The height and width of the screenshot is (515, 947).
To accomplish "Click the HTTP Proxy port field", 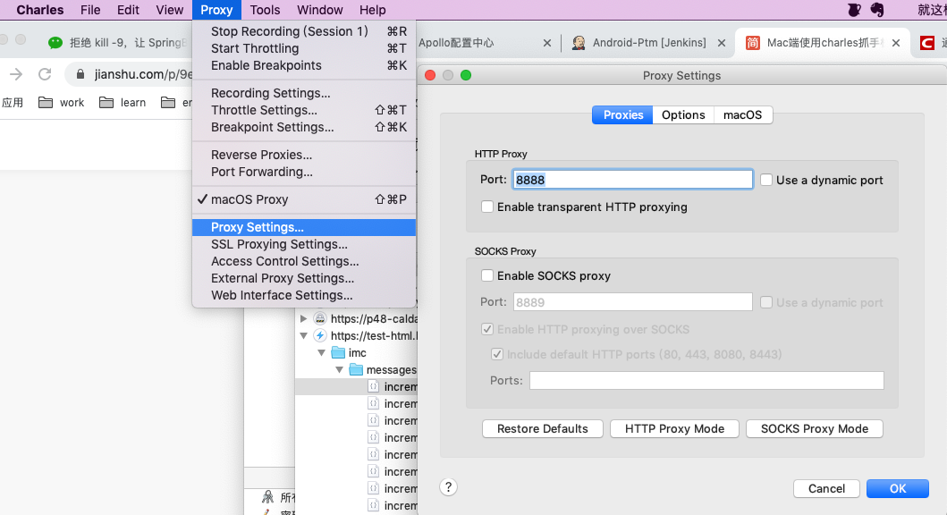I will point(632,180).
